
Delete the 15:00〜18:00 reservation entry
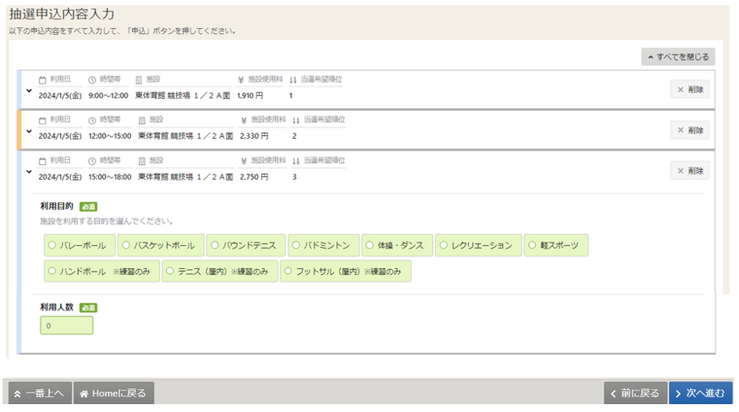[689, 171]
